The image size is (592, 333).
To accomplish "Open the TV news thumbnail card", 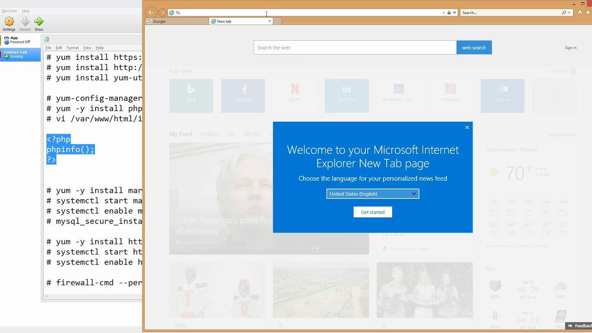I will pyautogui.click(x=425, y=290).
